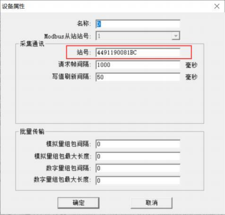Select the 请求帧间隔 field showing 1000
The height and width of the screenshot is (215, 225).
[138, 65]
